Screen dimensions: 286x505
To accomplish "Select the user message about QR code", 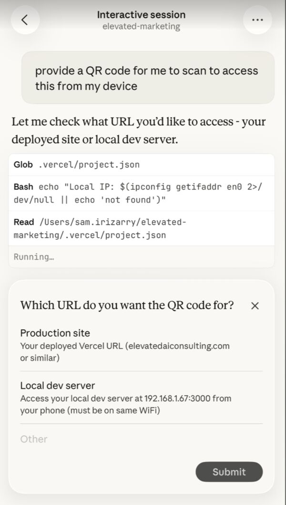I will pyautogui.click(x=148, y=78).
